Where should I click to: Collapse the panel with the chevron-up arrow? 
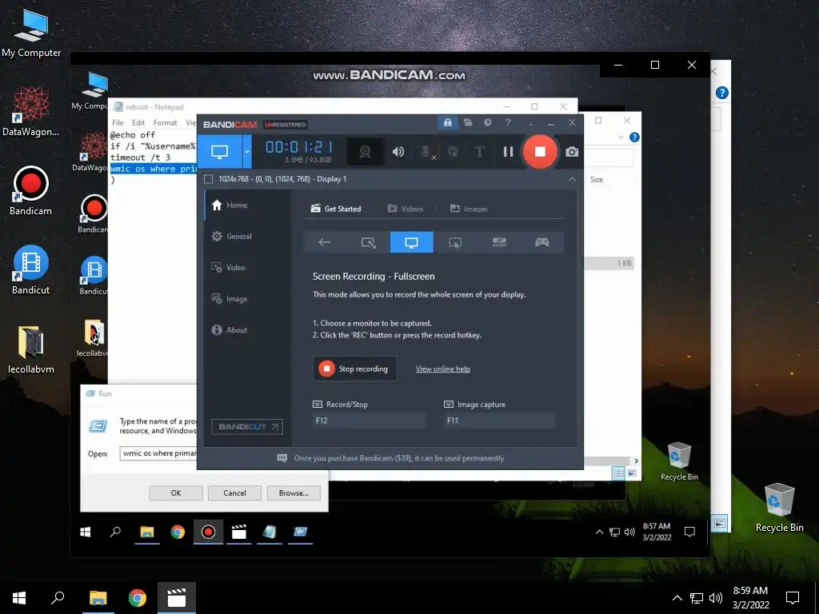tap(572, 179)
